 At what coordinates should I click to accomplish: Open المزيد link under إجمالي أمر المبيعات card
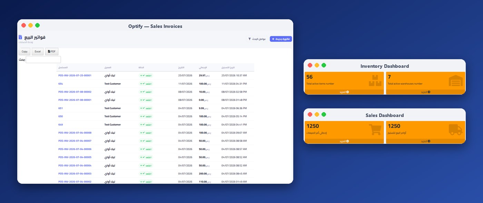pyautogui.click(x=344, y=141)
